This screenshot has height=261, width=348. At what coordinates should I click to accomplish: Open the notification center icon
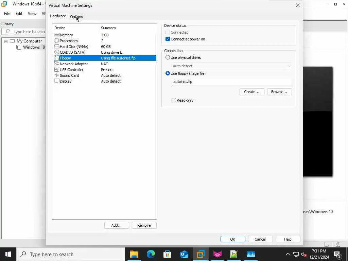click(x=337, y=254)
